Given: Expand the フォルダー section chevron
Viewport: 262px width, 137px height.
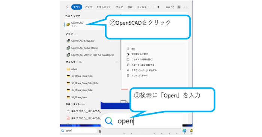Looking at the screenshot, I should (117, 62).
